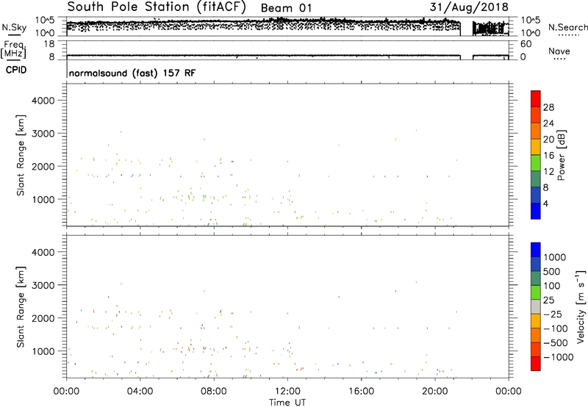Image resolution: width=588 pixels, height=407 pixels.
Task: Click the title South Pole Station (fitACF)
Action: tap(157, 7)
